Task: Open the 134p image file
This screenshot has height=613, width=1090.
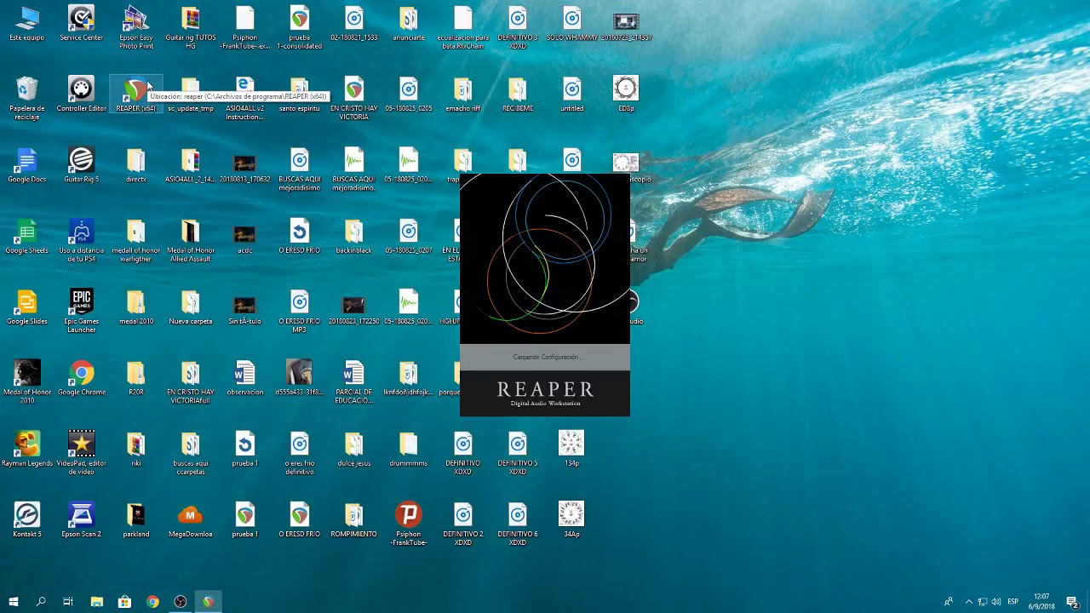Action: [x=571, y=450]
